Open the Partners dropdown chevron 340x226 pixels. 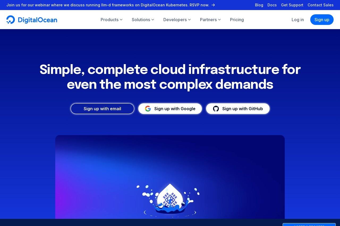[219, 20]
